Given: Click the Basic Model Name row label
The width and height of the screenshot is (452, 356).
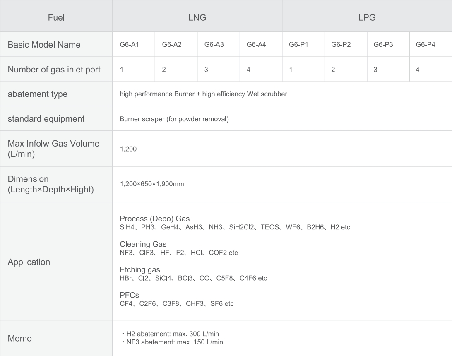Looking at the screenshot, I should [44, 45].
